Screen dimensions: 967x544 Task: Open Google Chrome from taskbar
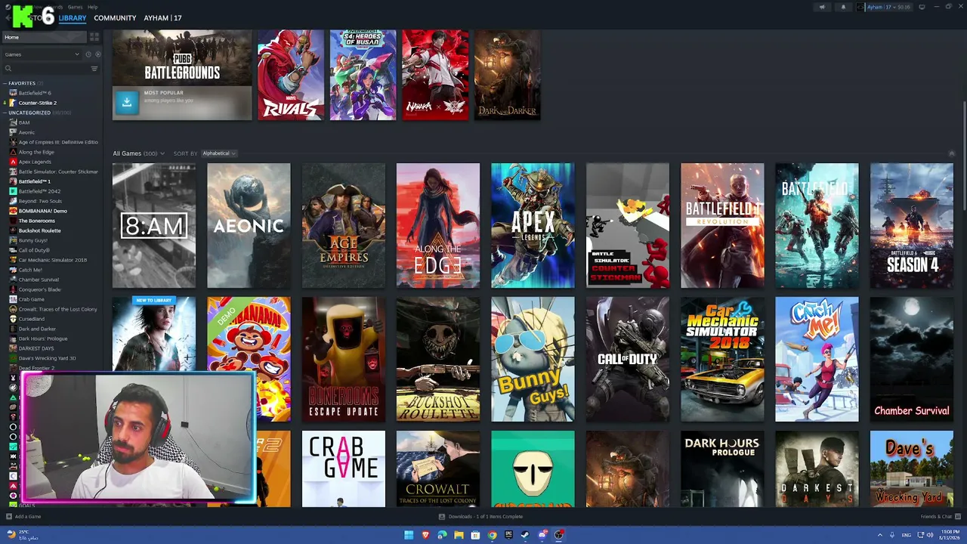[492, 535]
